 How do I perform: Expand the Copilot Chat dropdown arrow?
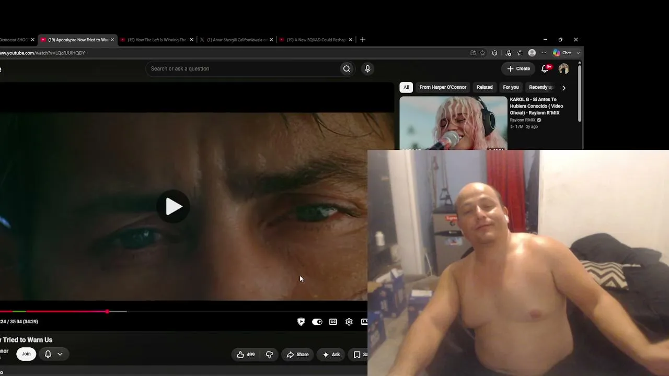578,53
